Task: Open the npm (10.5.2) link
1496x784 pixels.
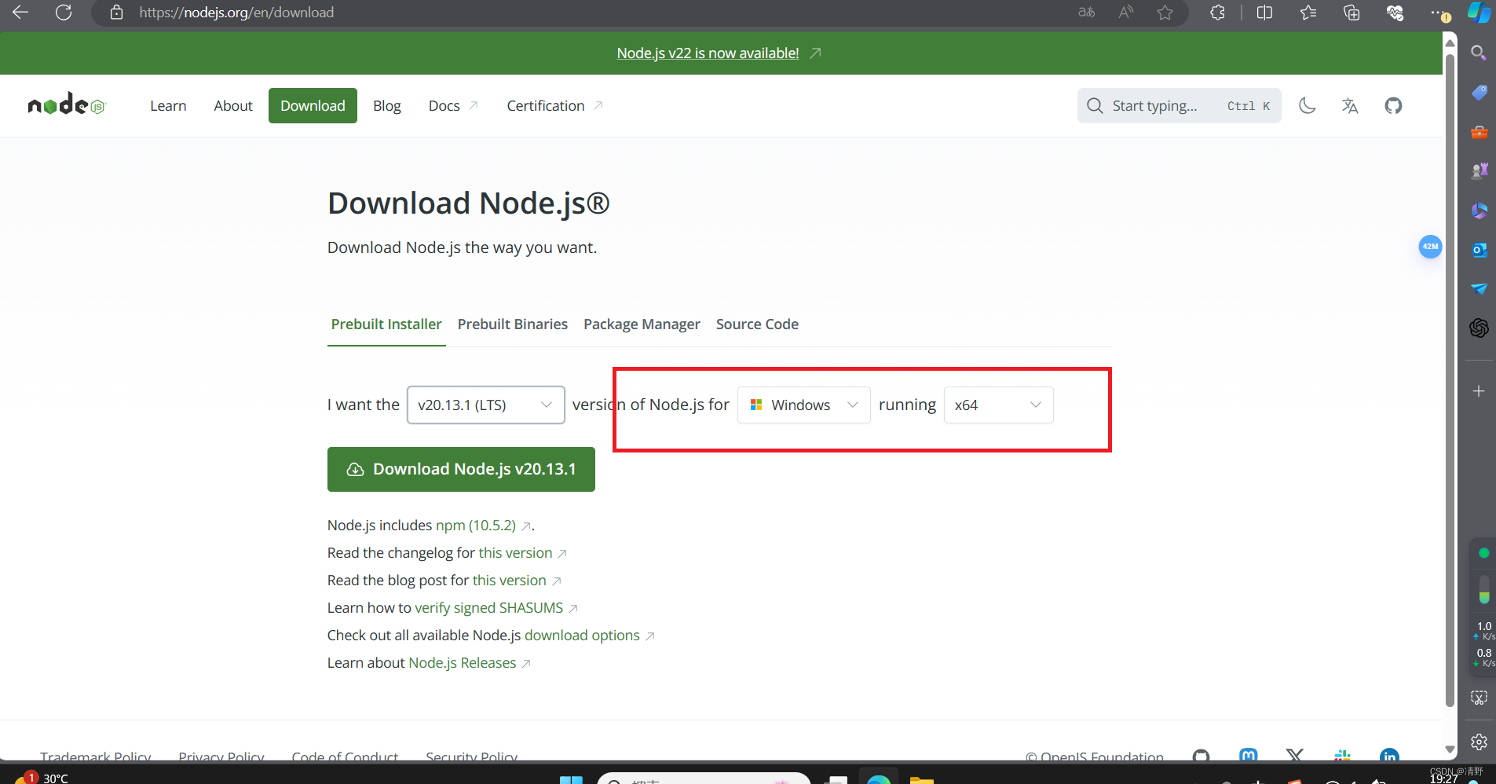Action: [x=476, y=526]
